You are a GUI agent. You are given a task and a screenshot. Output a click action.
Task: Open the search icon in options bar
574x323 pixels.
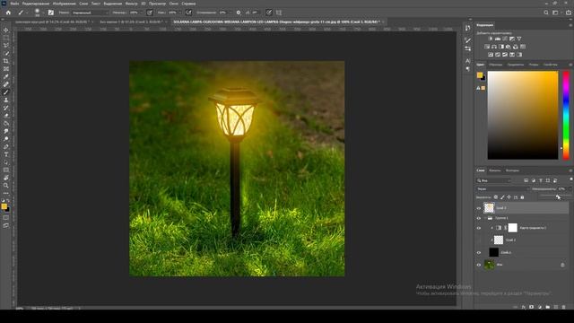[546, 13]
